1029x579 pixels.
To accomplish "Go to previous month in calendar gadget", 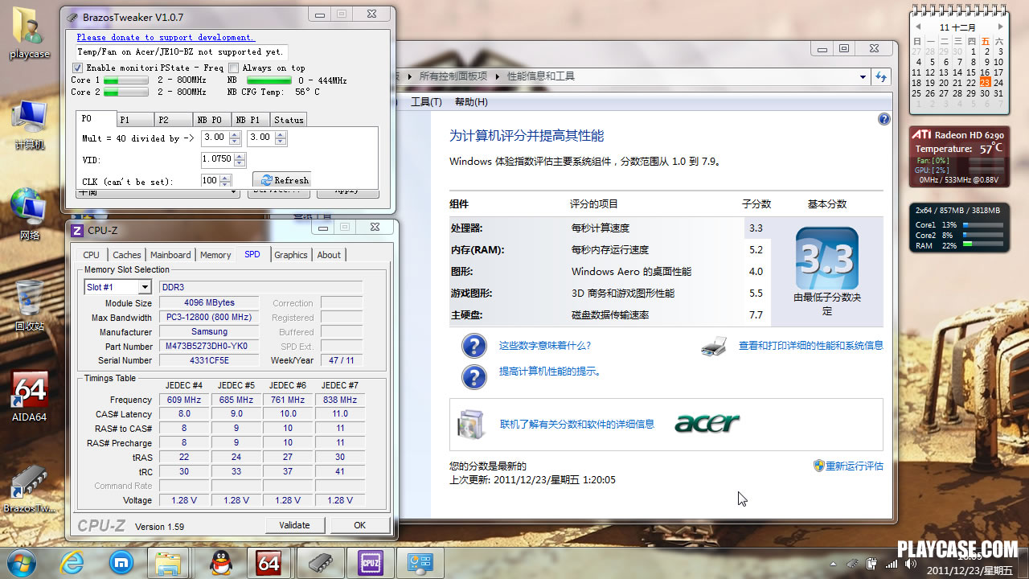I will tap(918, 27).
